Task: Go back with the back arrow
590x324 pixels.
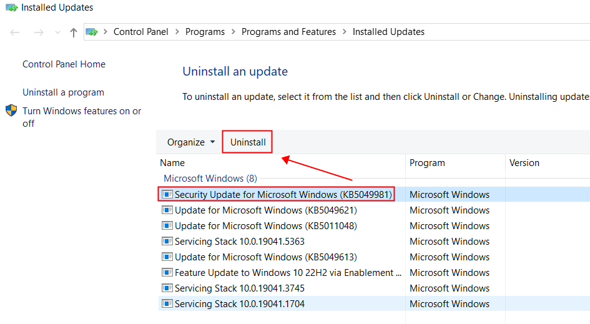Action: [x=15, y=32]
